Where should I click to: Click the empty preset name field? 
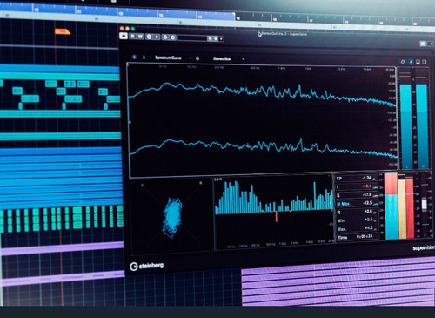(x=192, y=38)
